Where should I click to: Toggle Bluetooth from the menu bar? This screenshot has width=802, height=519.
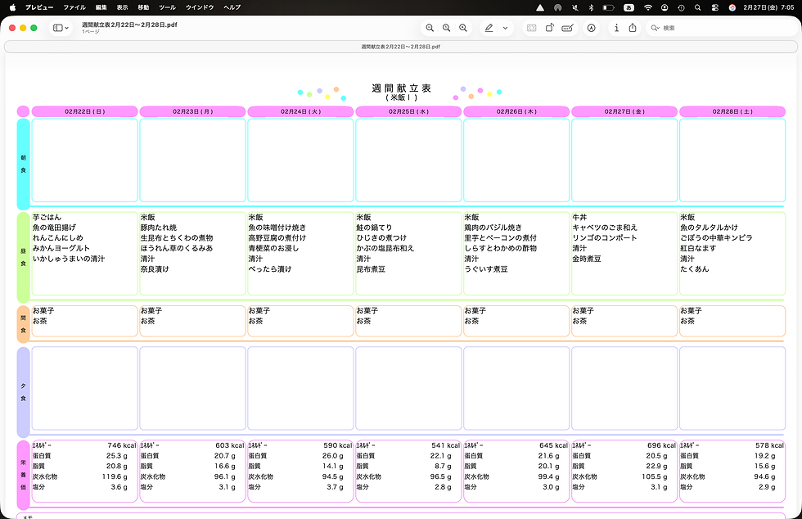[592, 7]
